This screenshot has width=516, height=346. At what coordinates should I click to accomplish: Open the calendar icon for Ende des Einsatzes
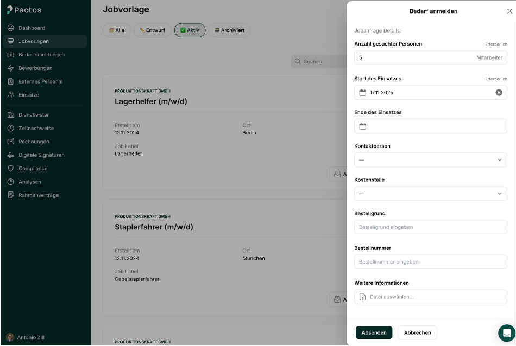coord(363,126)
